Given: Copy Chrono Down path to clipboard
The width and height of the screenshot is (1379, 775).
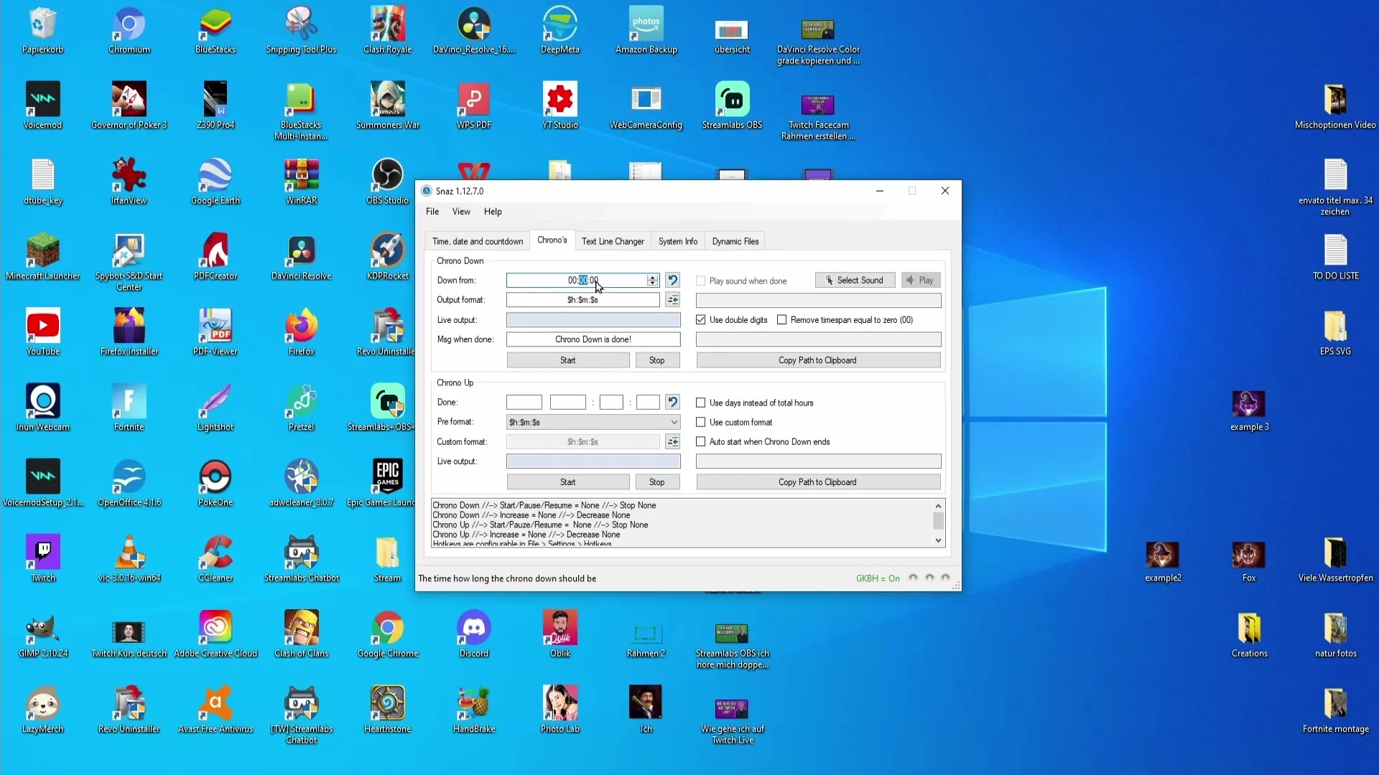Looking at the screenshot, I should [x=818, y=360].
